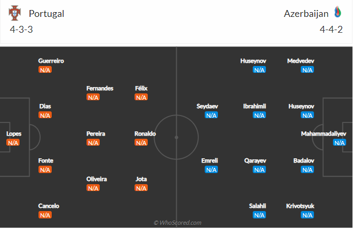Click Félix's orange rating badge
The image size is (353, 229).
141,97
